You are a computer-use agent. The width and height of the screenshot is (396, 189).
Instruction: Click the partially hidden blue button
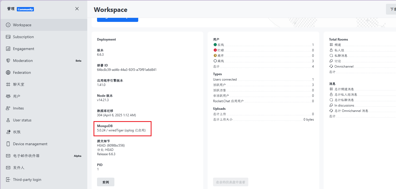pos(118,20)
